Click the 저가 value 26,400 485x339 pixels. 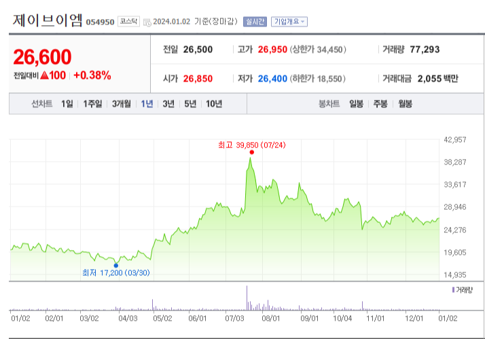[272, 79]
